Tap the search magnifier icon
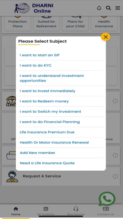The image size is (123, 219). coord(108,8)
